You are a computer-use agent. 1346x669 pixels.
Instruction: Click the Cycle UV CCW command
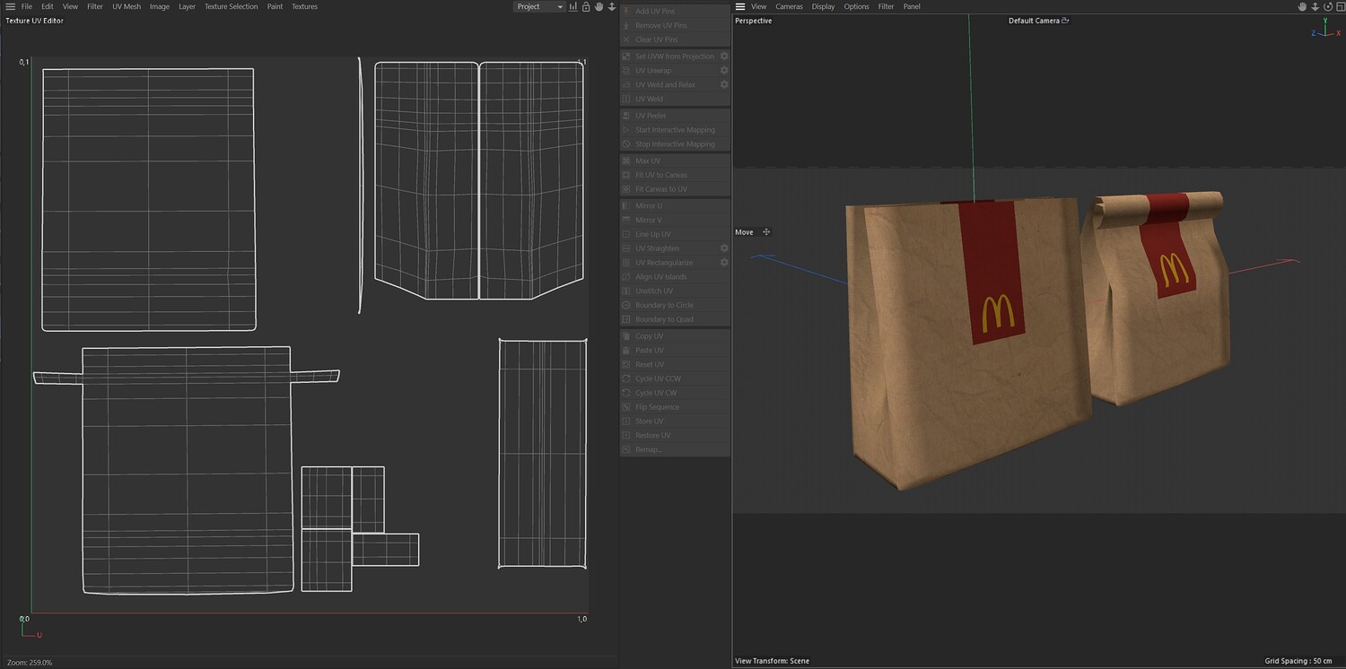675,378
